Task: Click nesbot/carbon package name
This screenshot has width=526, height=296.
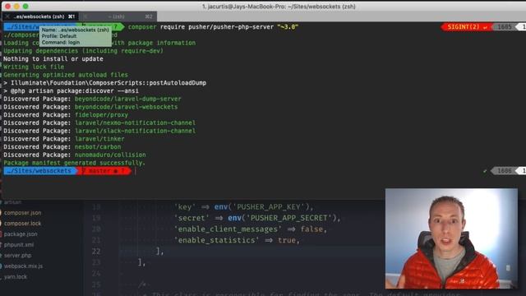Action: (x=98, y=147)
